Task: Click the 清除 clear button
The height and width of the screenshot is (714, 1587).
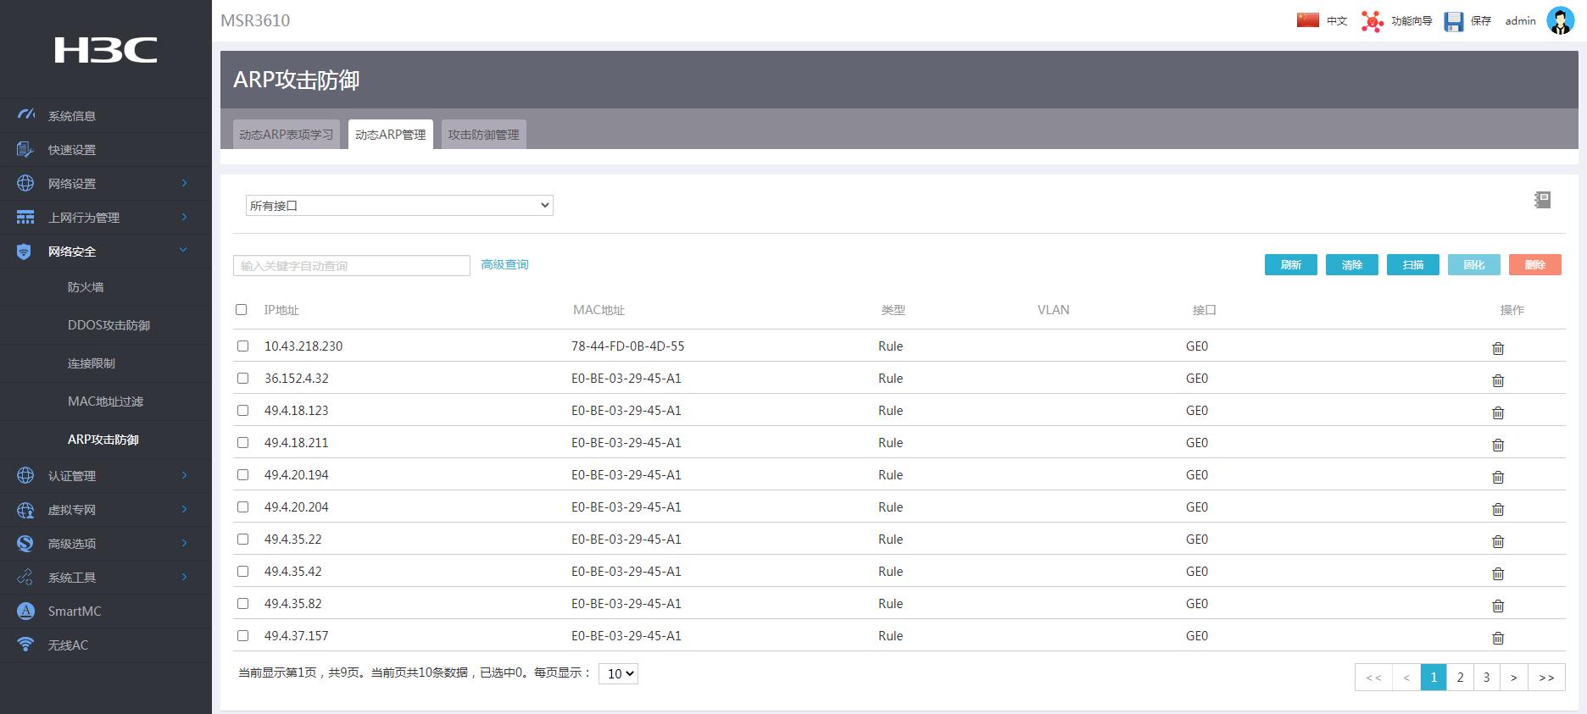Action: click(x=1352, y=264)
